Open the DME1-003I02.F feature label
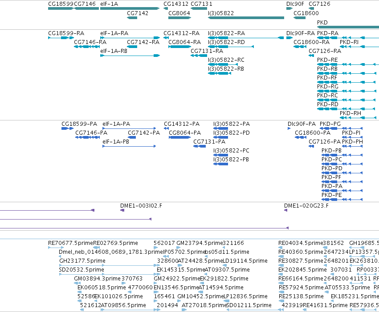Viewport: 379px width, 312px height. pyautogui.click(x=141, y=206)
